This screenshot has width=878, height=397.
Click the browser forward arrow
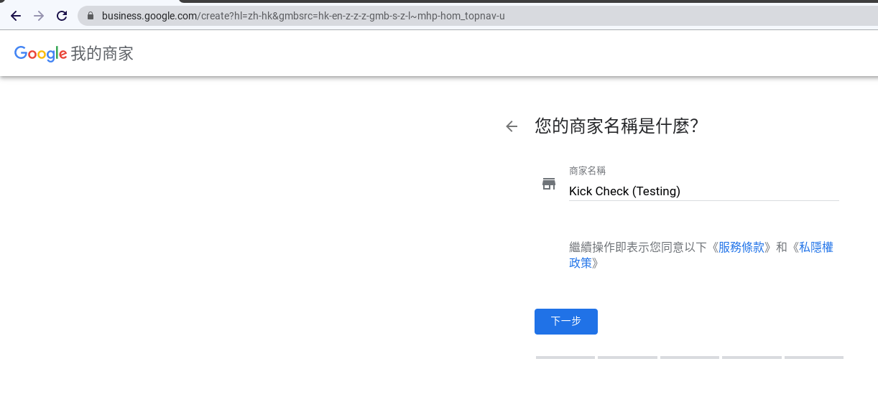click(39, 16)
